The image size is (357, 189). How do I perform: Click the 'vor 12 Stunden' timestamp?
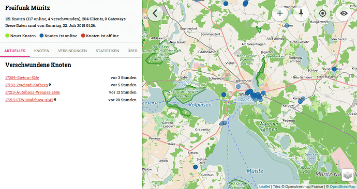coord(123,92)
